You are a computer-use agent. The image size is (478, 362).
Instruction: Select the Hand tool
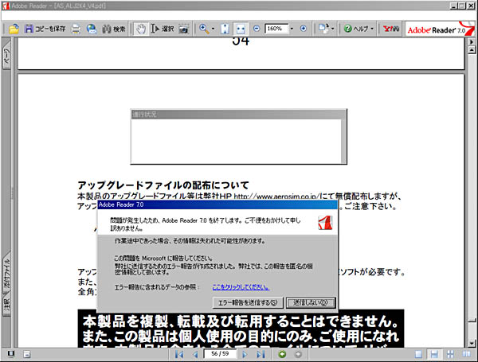139,29
